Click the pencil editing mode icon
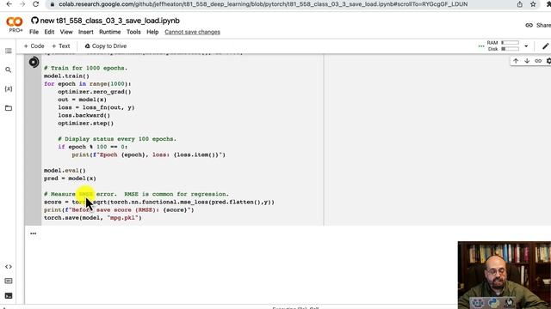This screenshot has width=551, height=309. tap(545, 45)
